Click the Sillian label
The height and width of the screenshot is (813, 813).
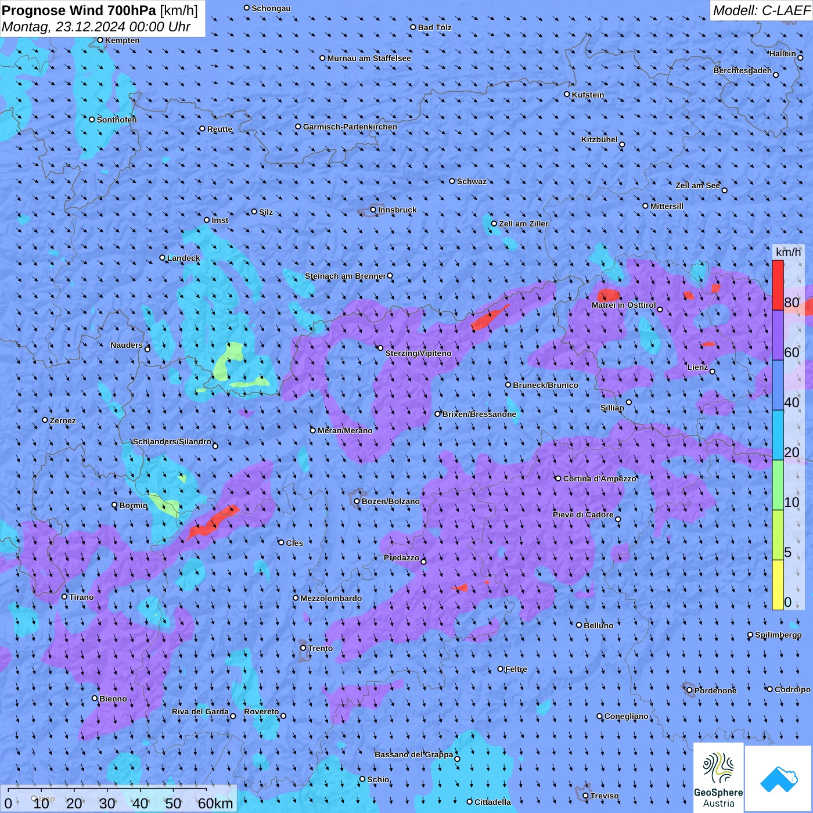coord(612,408)
